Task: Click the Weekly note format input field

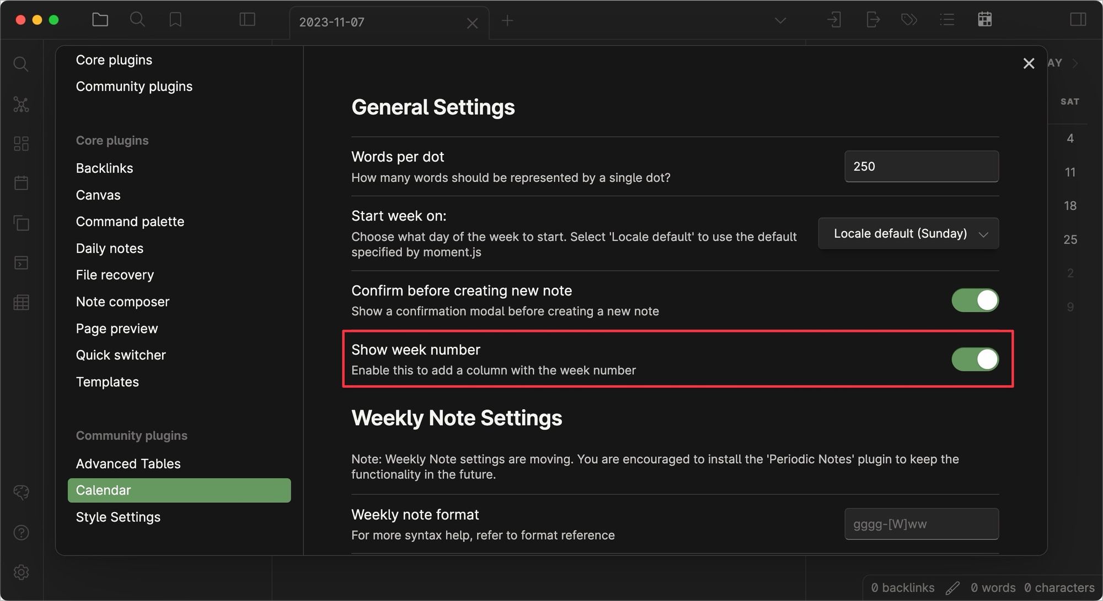Action: coord(921,524)
